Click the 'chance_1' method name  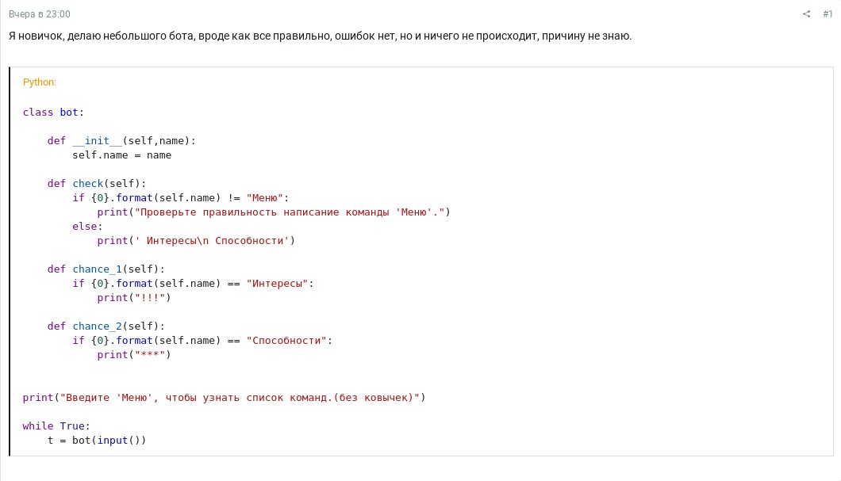97,269
